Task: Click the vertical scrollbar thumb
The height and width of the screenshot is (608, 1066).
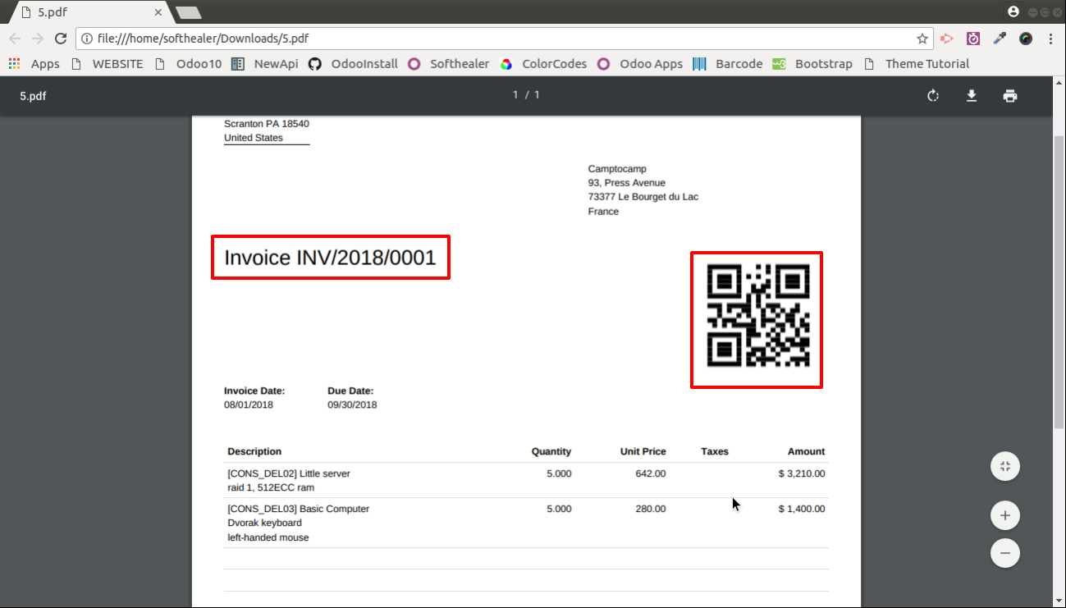Action: (x=1059, y=281)
